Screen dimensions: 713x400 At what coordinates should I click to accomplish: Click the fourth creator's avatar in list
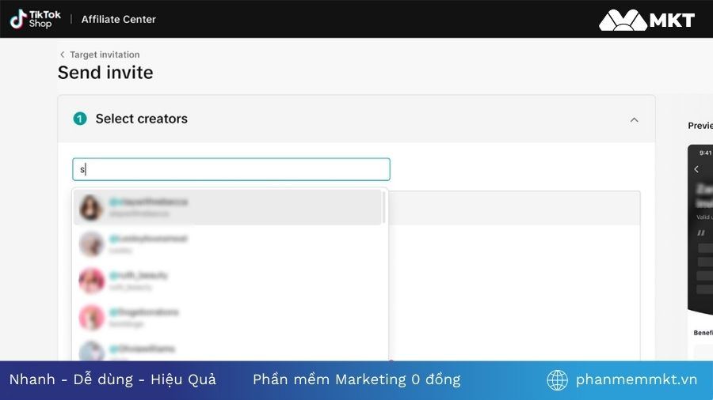pyautogui.click(x=92, y=317)
